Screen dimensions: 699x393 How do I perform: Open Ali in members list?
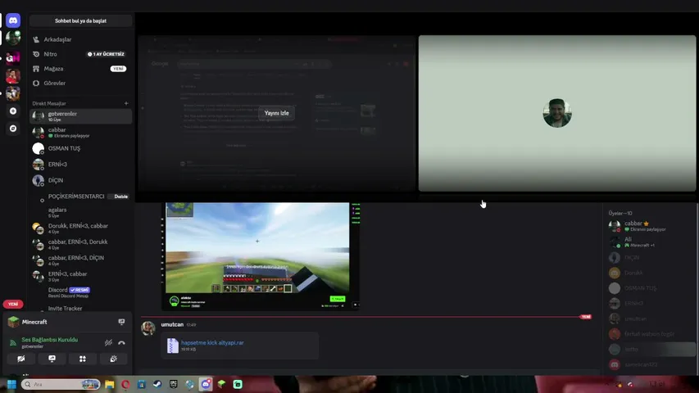651,242
